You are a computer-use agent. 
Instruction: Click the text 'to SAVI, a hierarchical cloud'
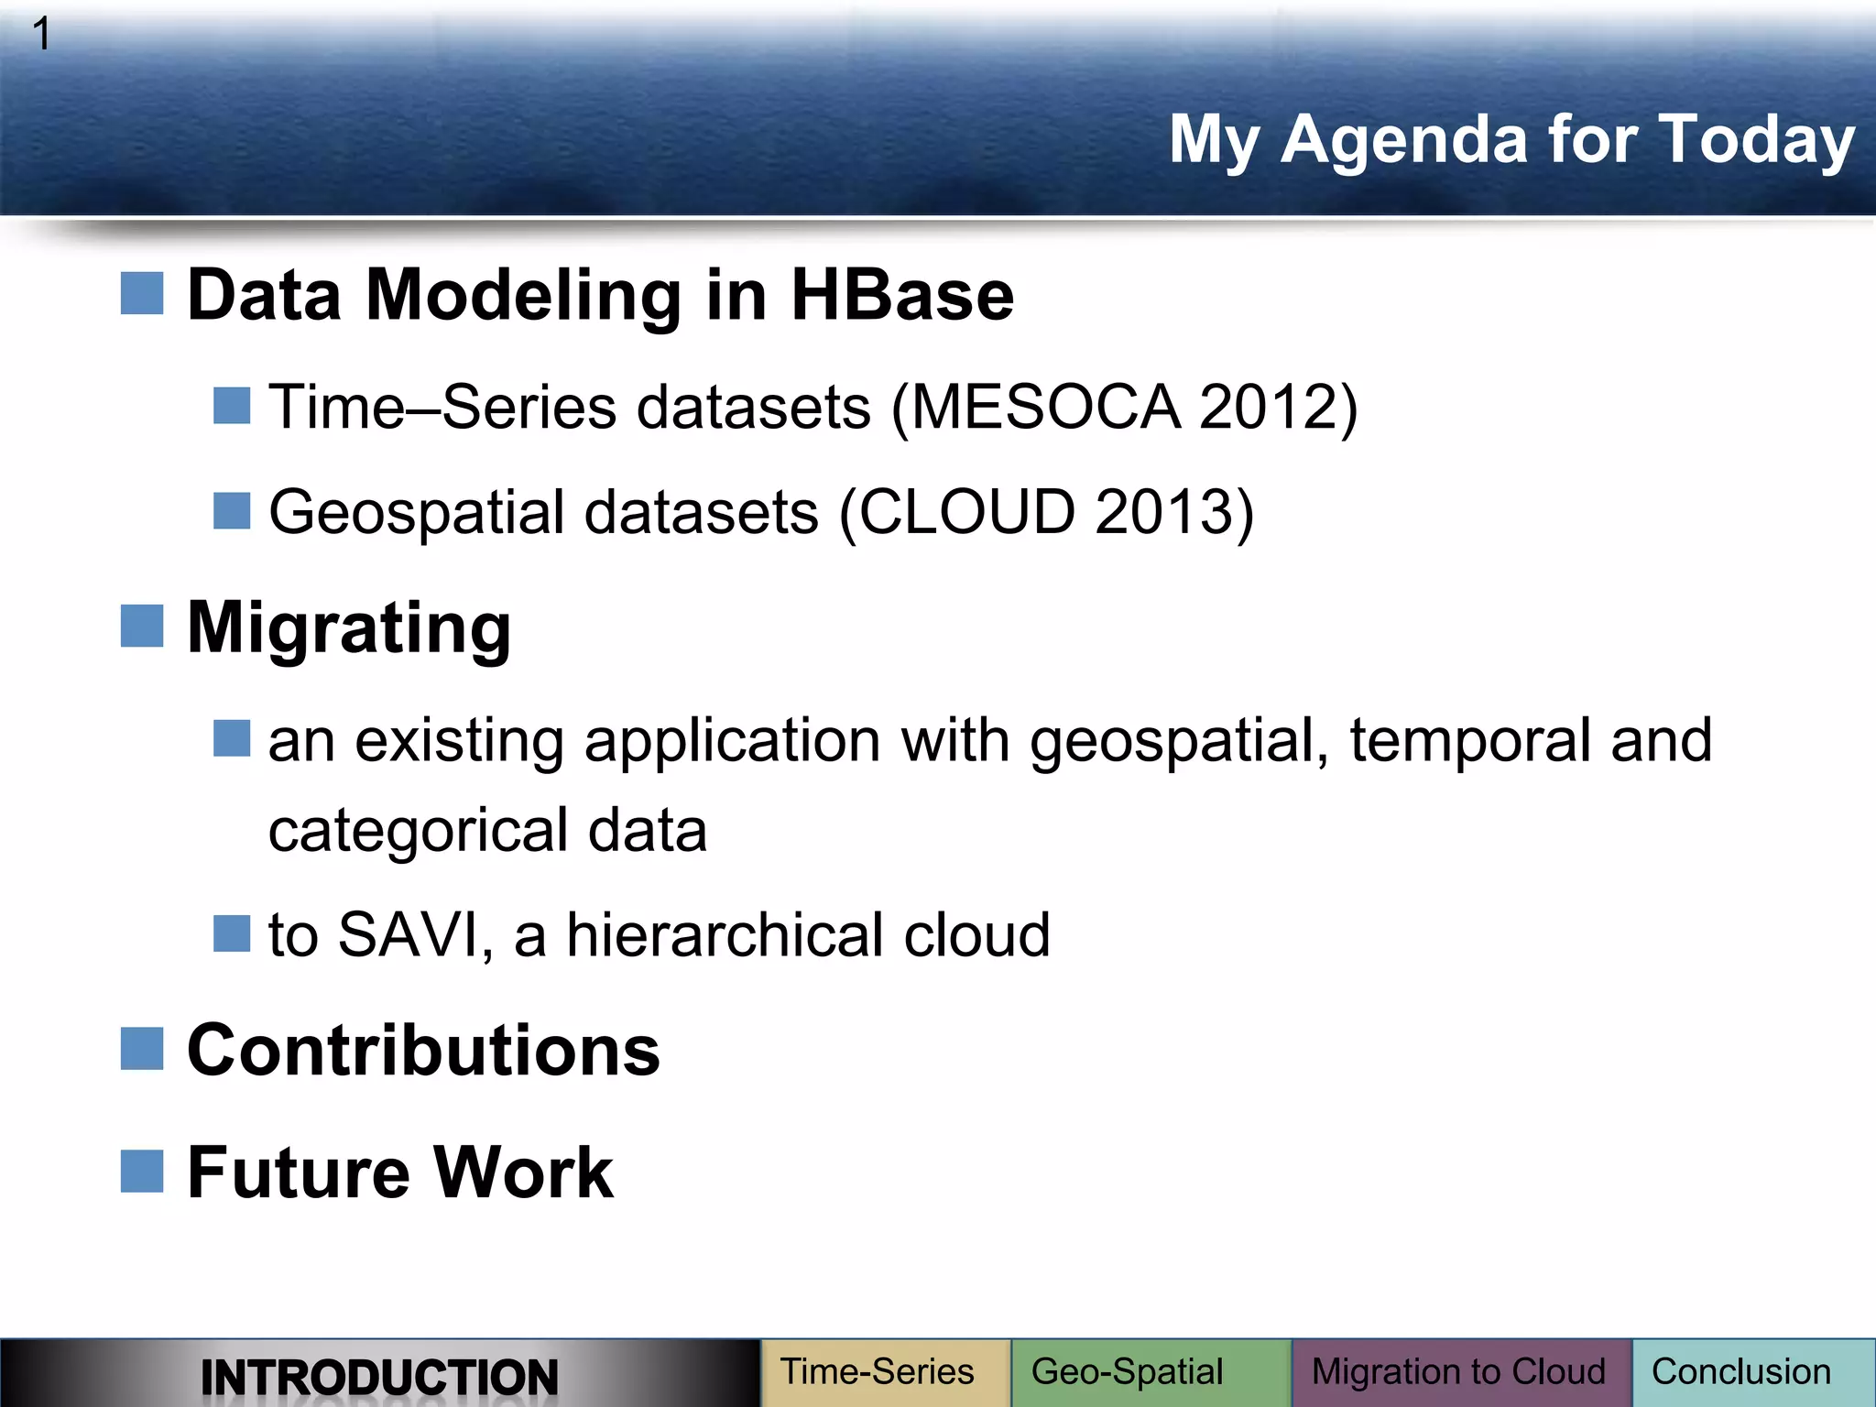(659, 935)
